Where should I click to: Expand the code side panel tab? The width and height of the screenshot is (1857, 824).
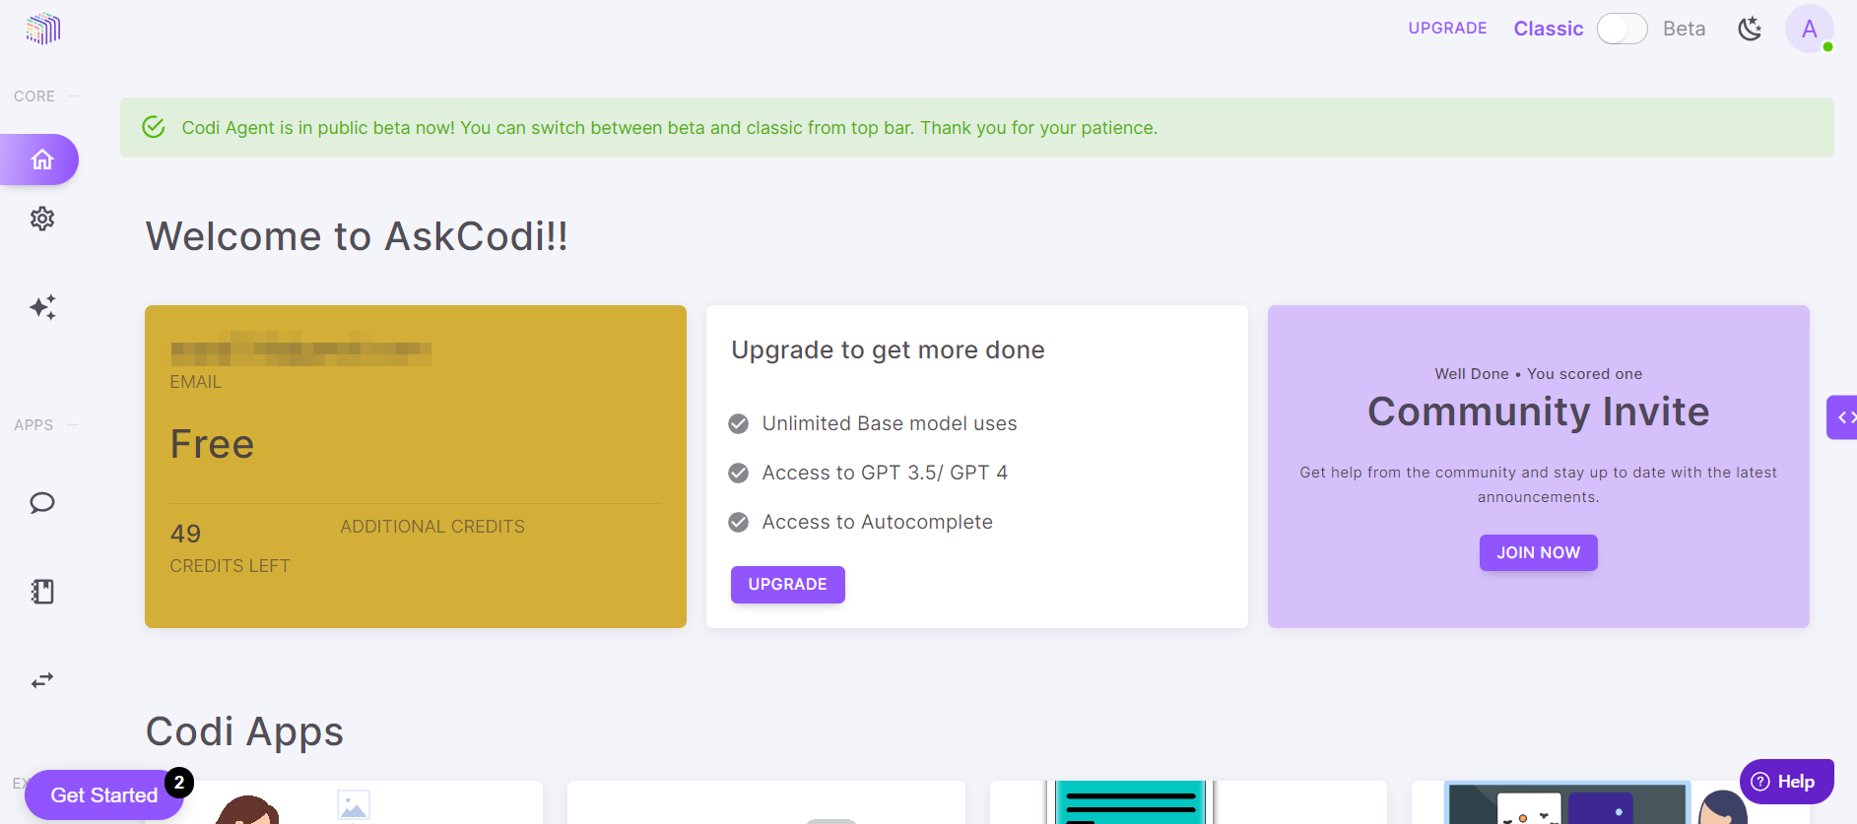1843,417
